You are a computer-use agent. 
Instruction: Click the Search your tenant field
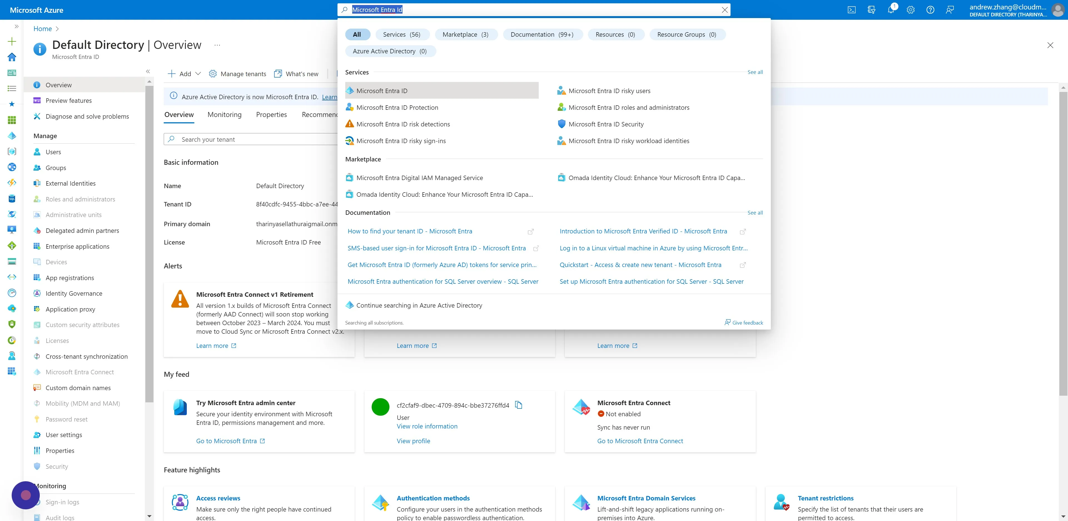tap(251, 139)
